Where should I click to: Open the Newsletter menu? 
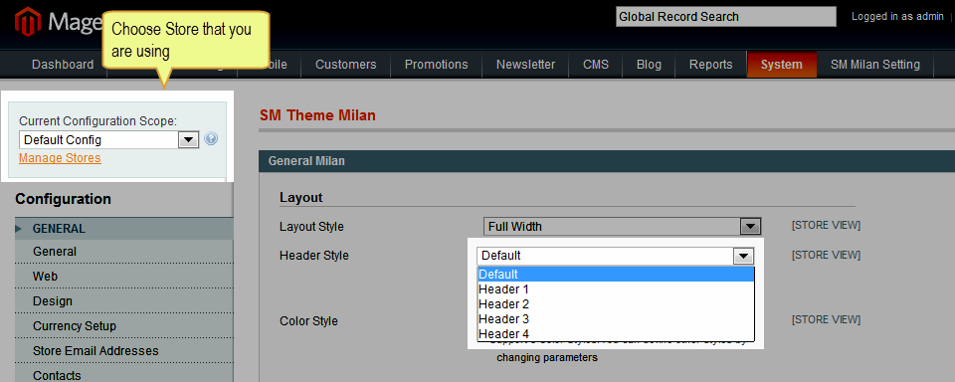[x=525, y=65]
